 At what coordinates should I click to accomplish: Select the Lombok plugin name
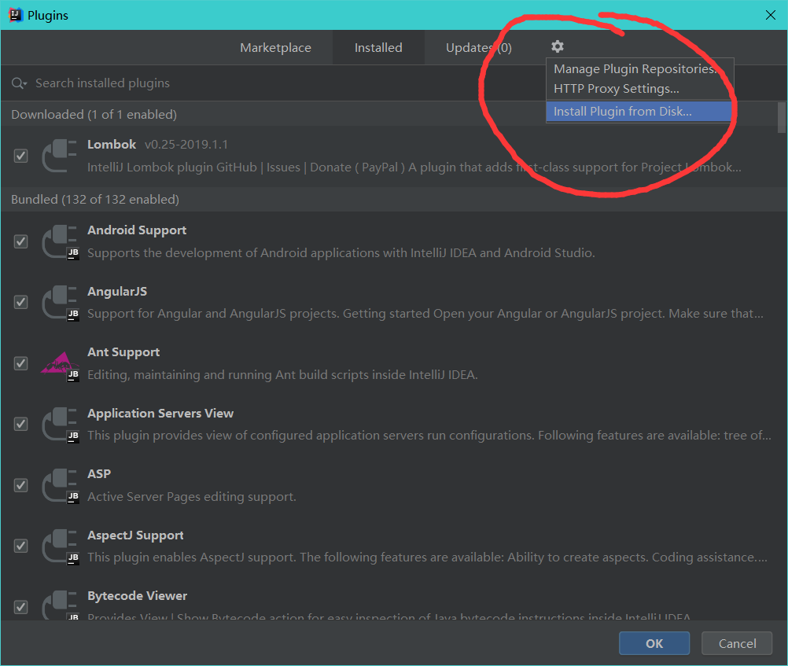(112, 145)
